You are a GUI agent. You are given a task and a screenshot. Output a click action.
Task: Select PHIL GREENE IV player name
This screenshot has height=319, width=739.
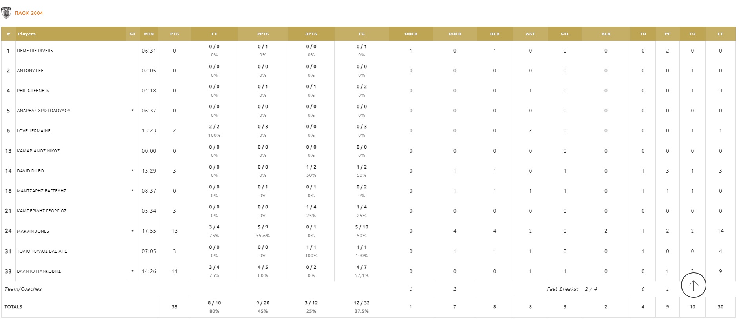pyautogui.click(x=33, y=91)
